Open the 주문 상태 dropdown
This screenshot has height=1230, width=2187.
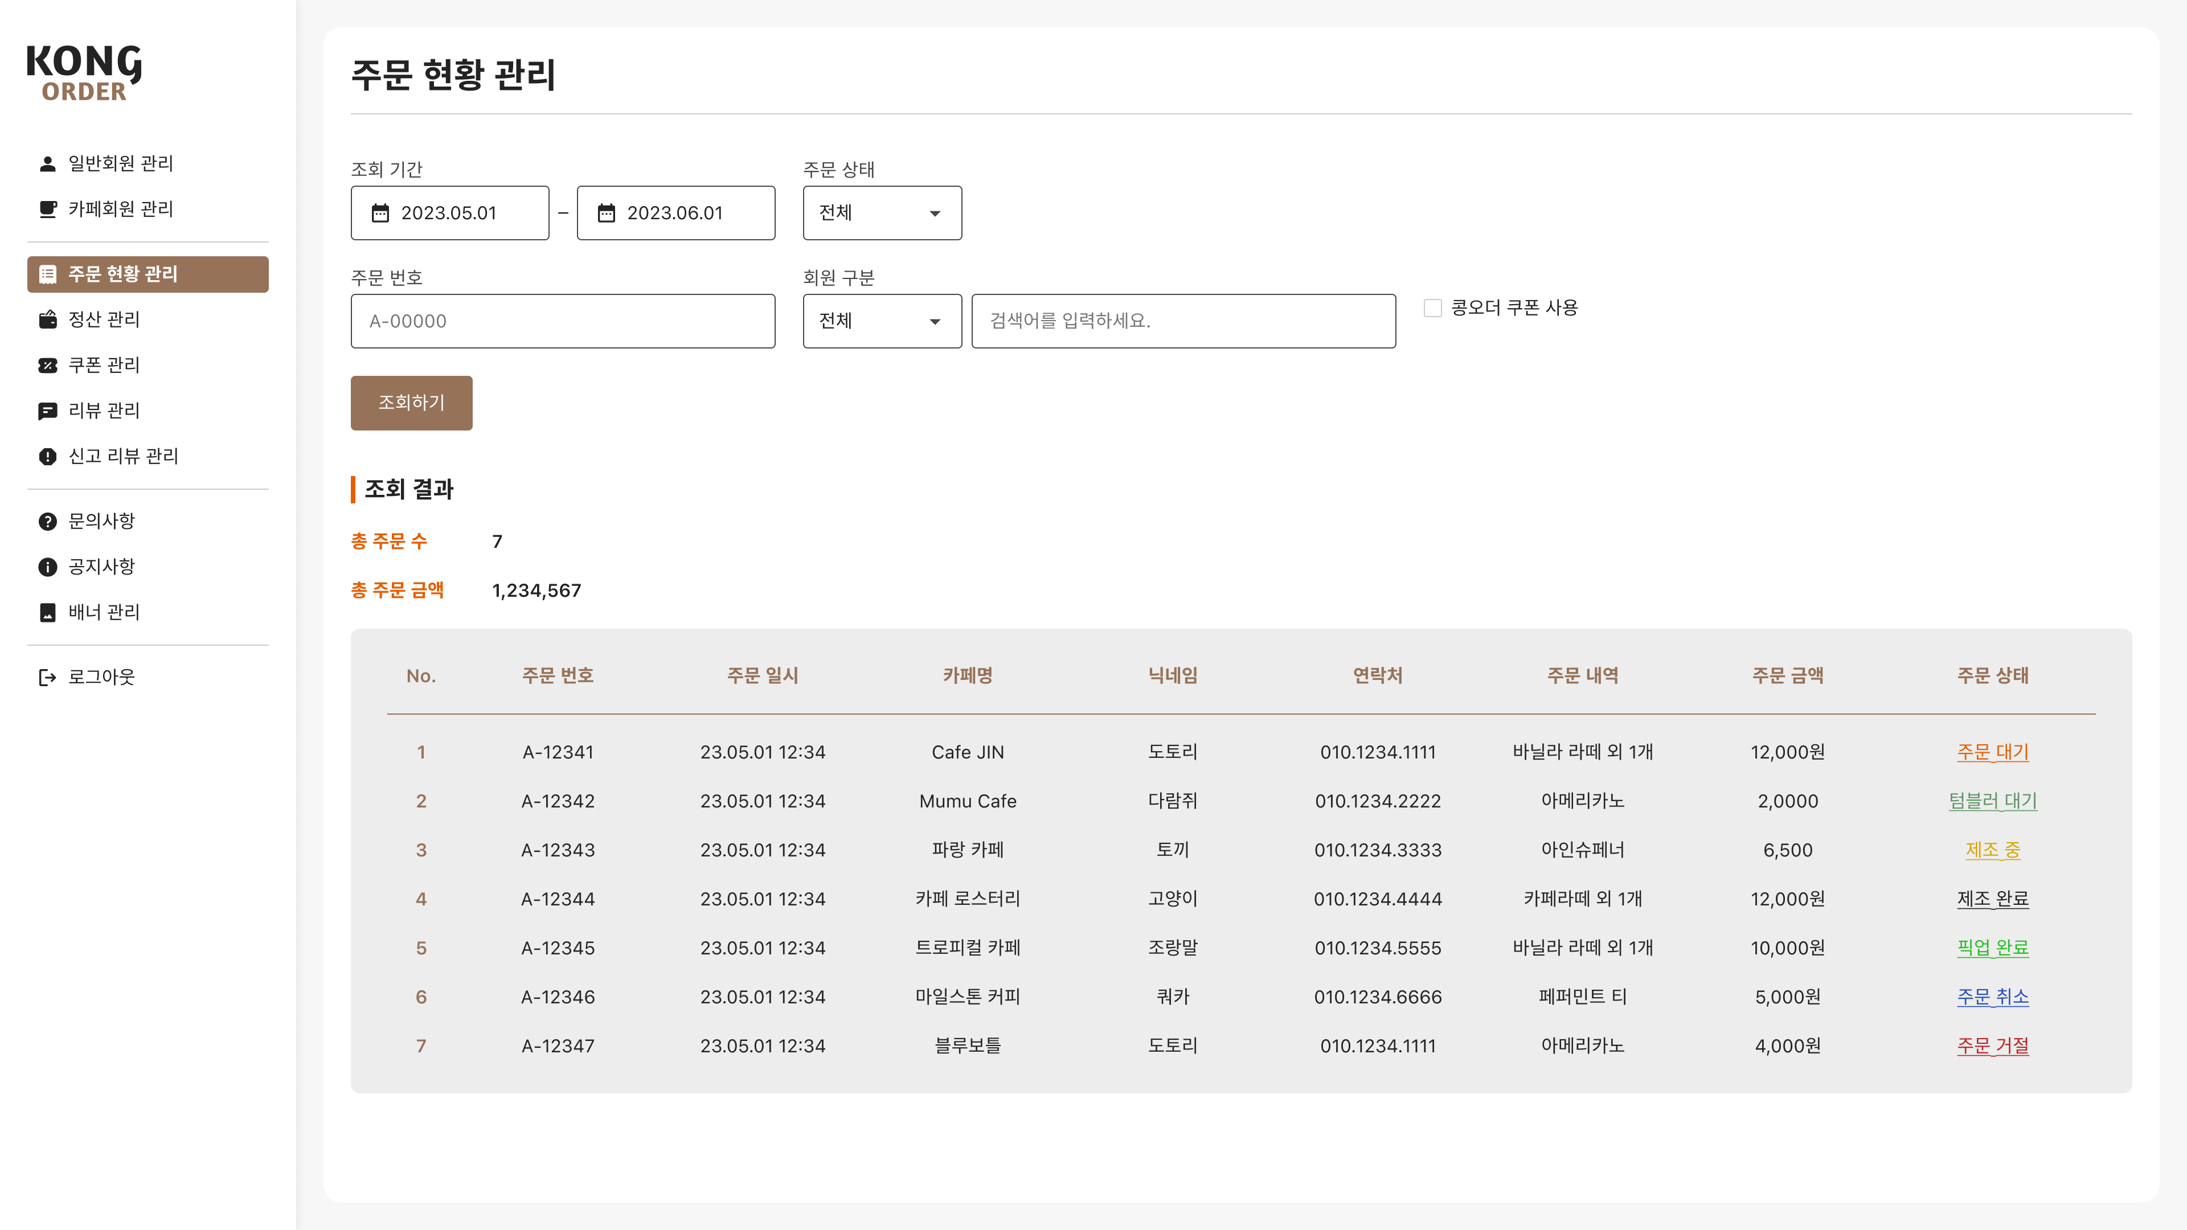tap(882, 213)
